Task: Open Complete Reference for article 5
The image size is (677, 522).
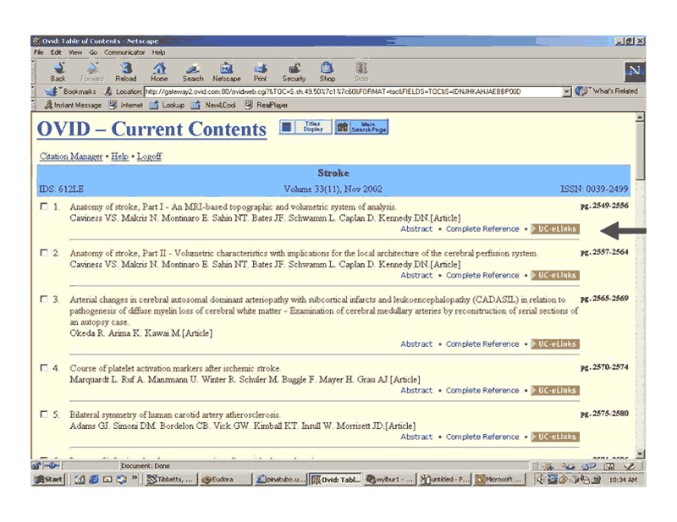Action: click(x=482, y=437)
